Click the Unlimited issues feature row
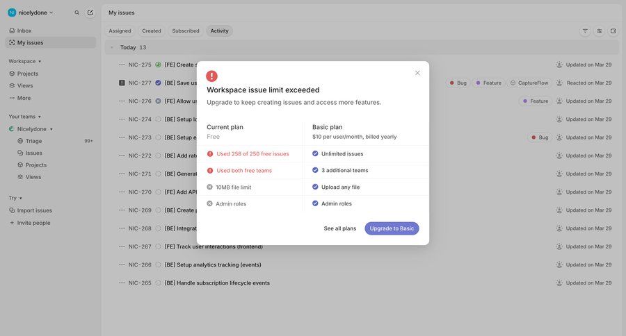This screenshot has width=626, height=336. pyautogui.click(x=342, y=154)
